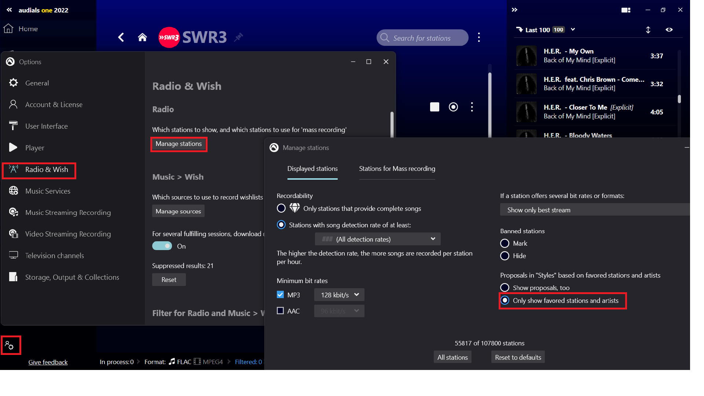Viewport: 704px width, 396px height.
Task: Click the sort order up-down arrow icon
Action: [648, 30]
